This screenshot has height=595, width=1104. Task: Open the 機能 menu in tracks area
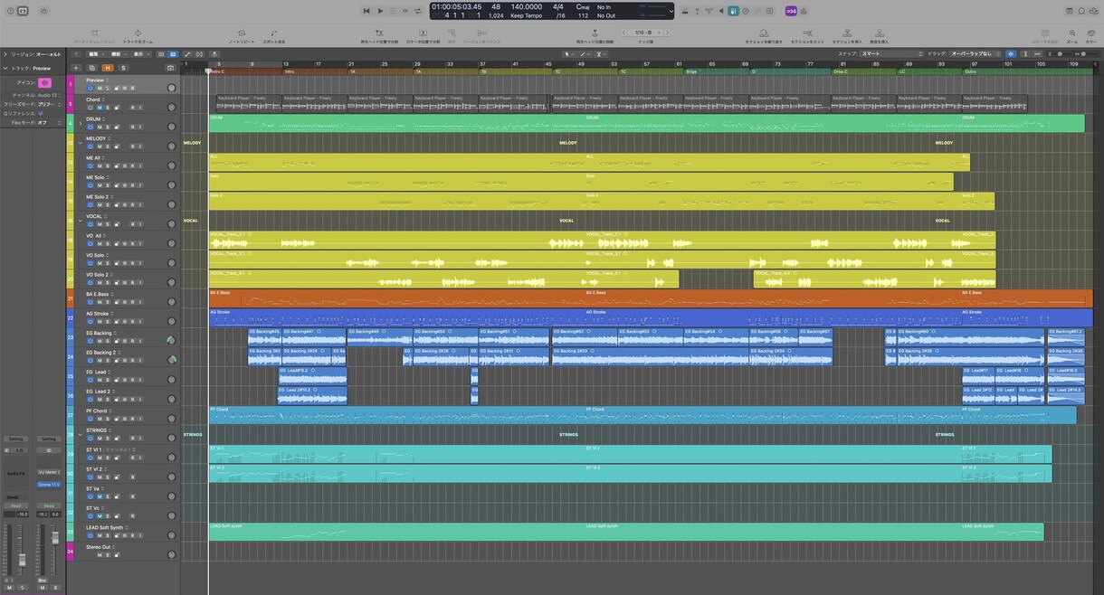pos(118,54)
